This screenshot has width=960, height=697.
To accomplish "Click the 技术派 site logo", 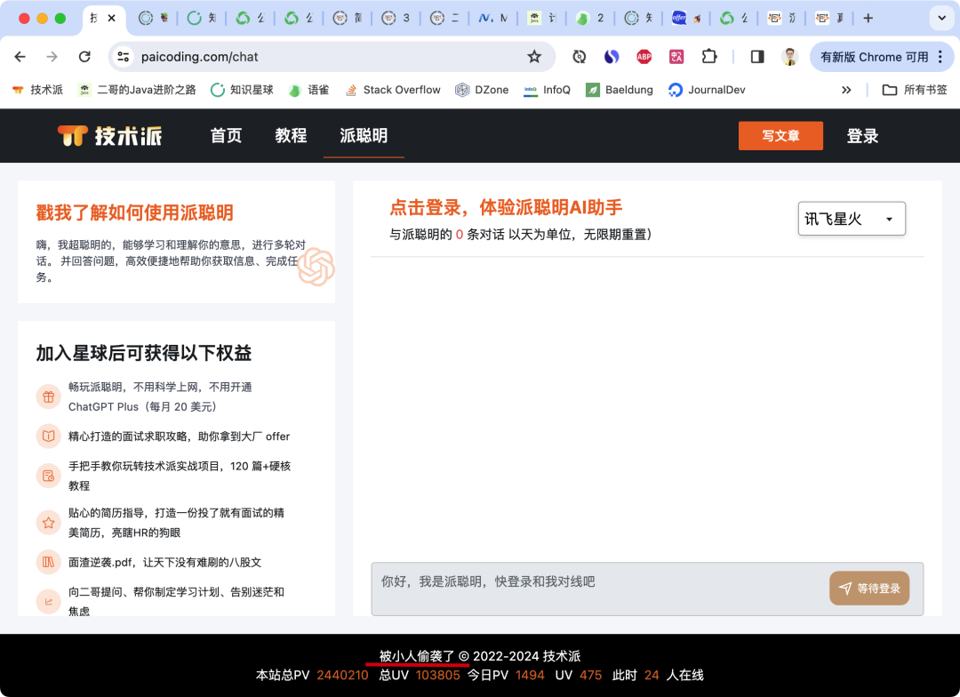I will click(x=109, y=136).
